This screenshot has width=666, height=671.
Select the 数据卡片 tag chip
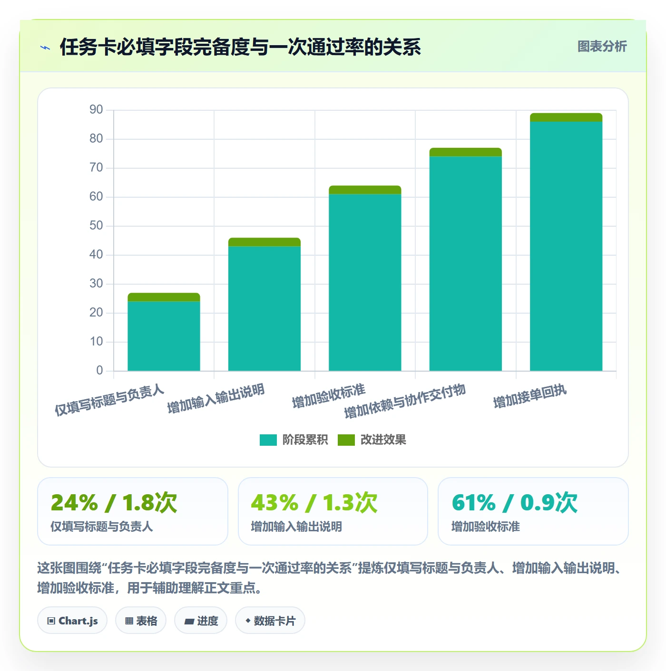(x=270, y=621)
